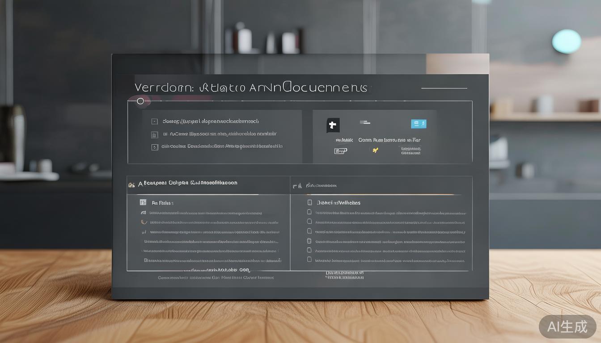This screenshot has width=601, height=343.
Task: Toggle the third checkbox in the top-left list
Action: 155,147
